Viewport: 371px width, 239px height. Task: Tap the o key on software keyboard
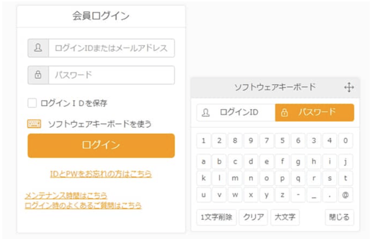(267, 178)
